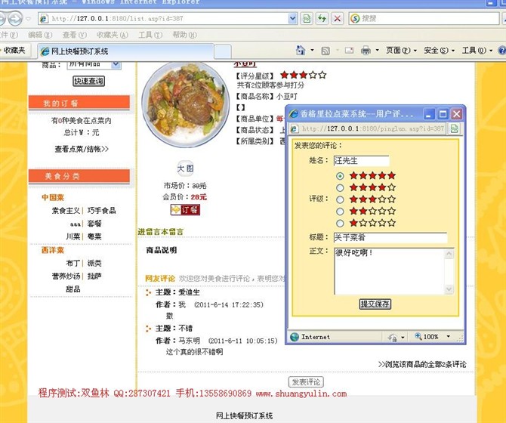Click the zoom magnifier icon in popup status bar
506x423 pixels.
pyautogui.click(x=418, y=336)
